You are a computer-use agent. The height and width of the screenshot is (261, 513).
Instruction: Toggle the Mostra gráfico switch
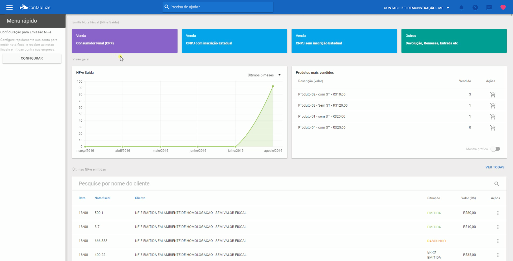point(496,149)
